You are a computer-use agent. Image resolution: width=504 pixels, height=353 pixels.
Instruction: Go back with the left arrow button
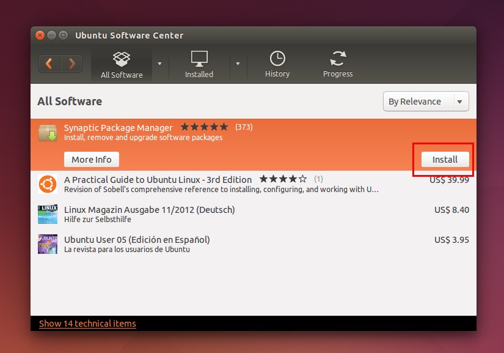pyautogui.click(x=49, y=64)
